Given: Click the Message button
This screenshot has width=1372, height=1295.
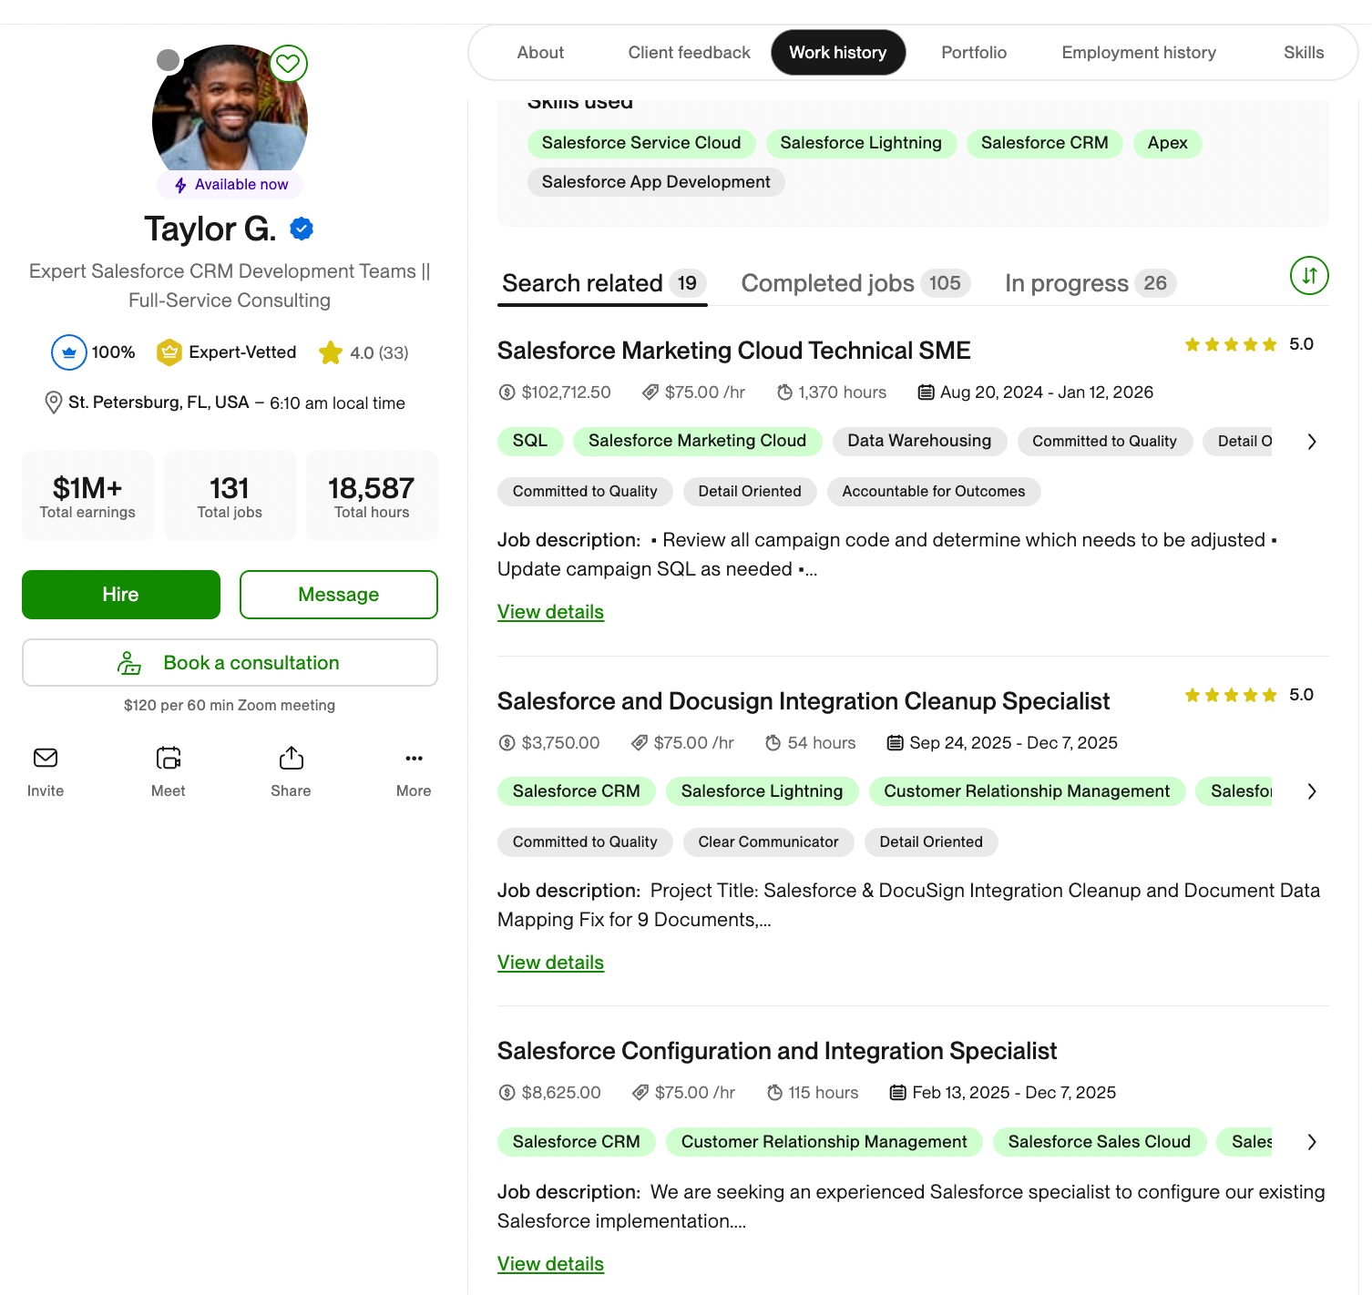Looking at the screenshot, I should coord(338,595).
